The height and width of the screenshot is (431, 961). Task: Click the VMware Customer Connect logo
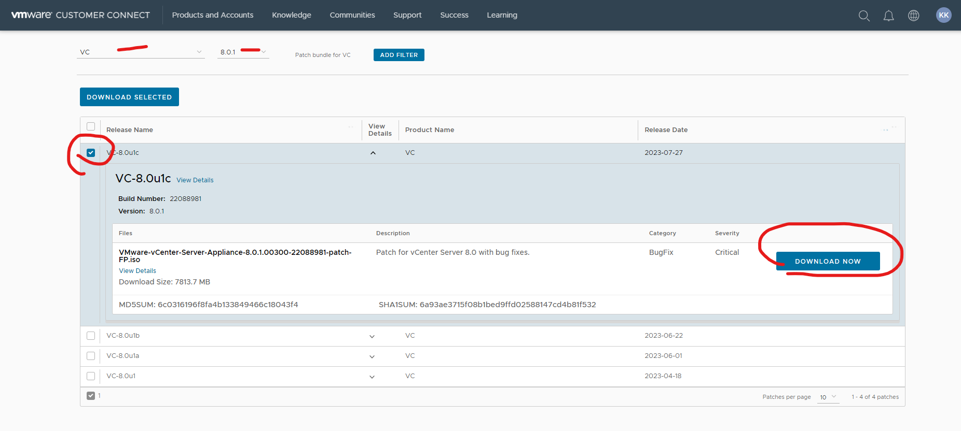click(80, 15)
